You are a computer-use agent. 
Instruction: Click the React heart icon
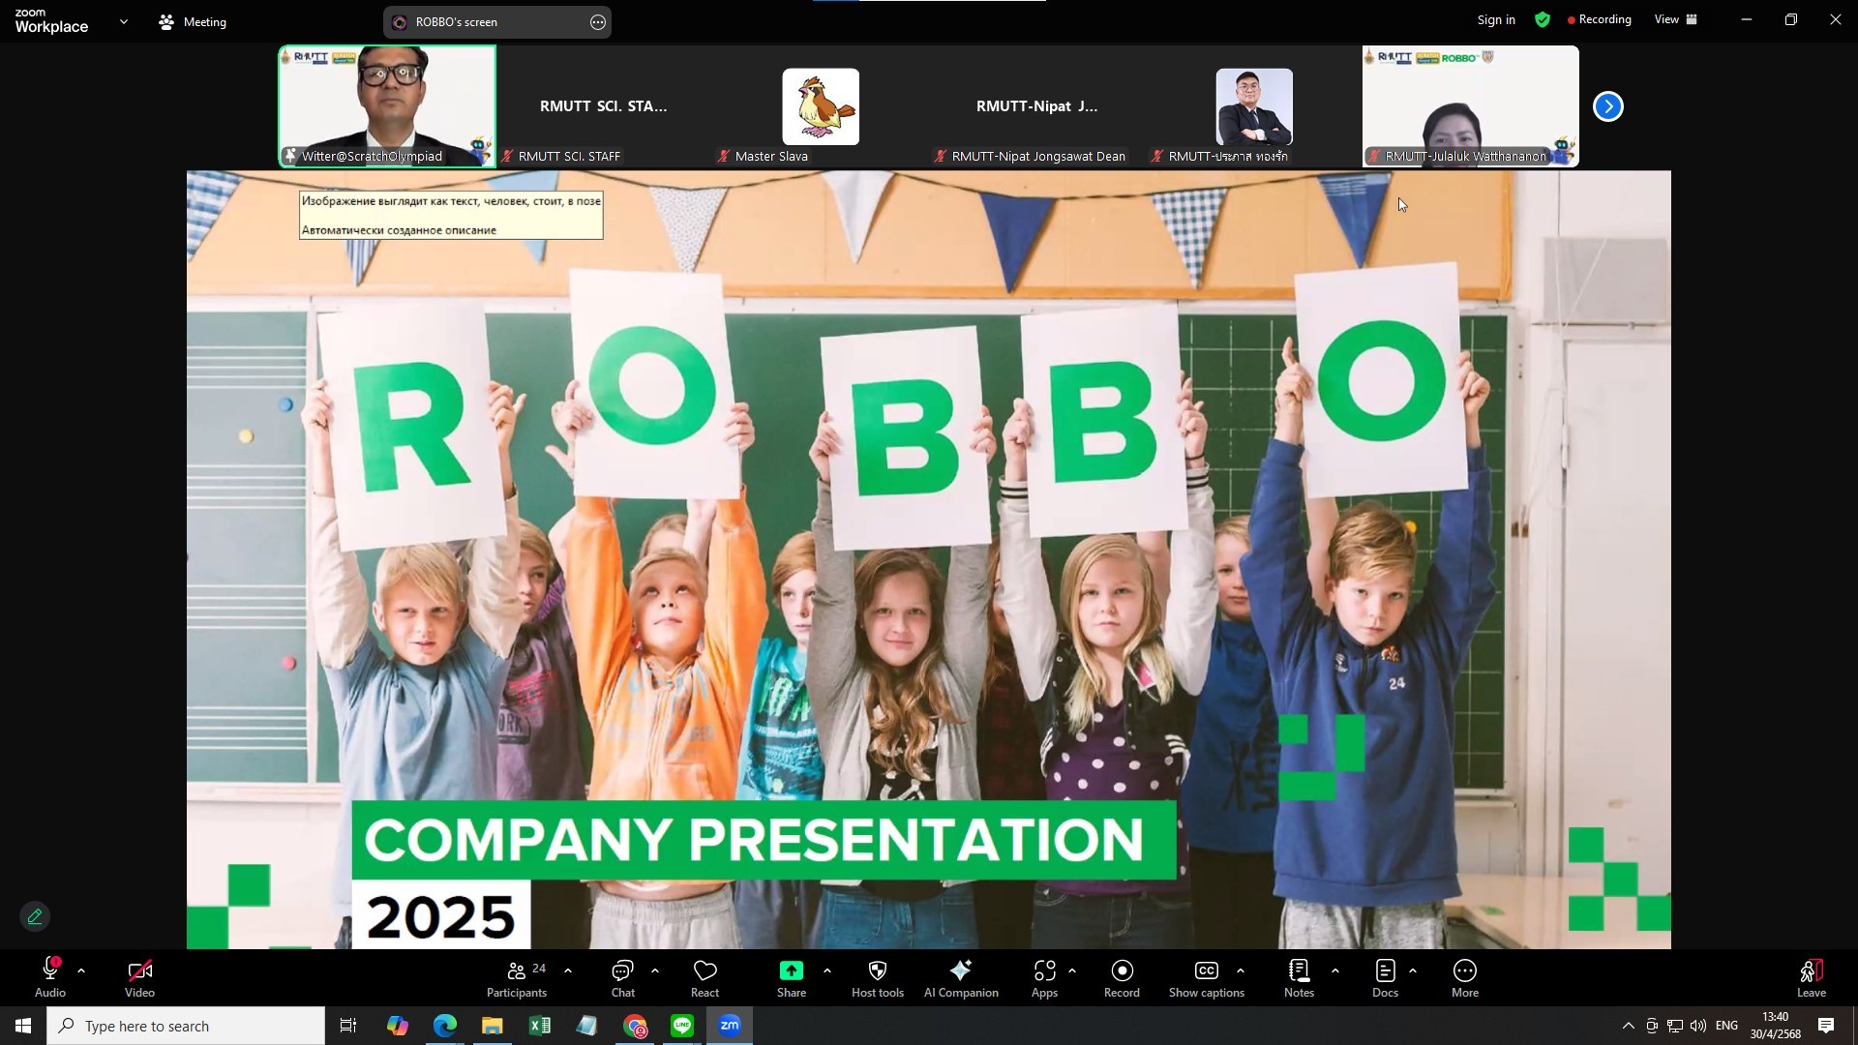click(704, 971)
